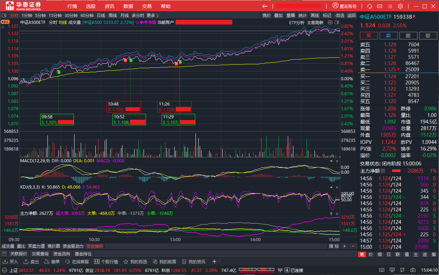This screenshot has width=439, height=275.
Task: Click the 撤单 cancel order shortcut
Action: pos(52,262)
